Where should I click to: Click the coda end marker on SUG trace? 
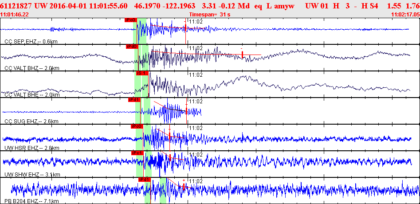186,110
